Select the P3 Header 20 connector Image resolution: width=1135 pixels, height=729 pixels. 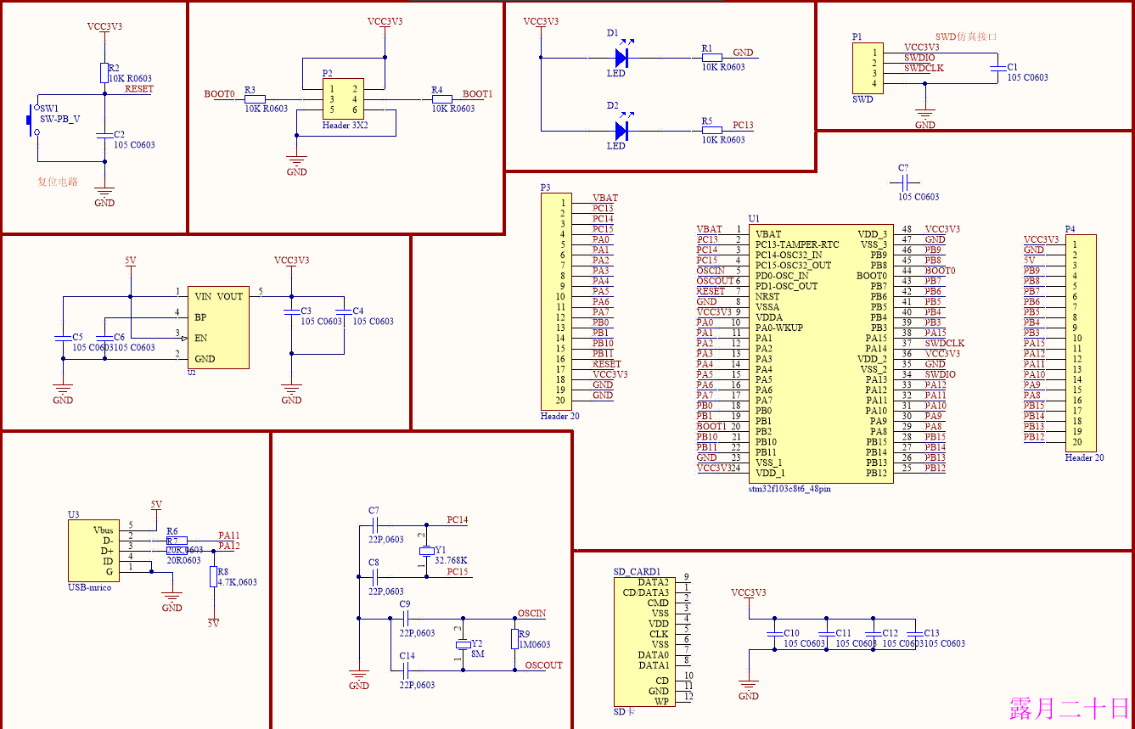(x=555, y=301)
